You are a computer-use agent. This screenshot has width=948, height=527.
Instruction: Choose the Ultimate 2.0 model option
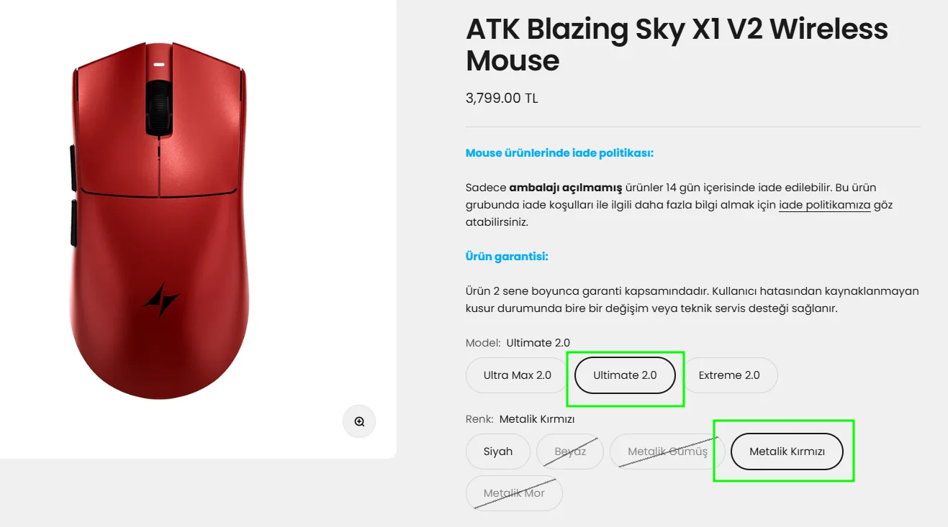pos(625,375)
